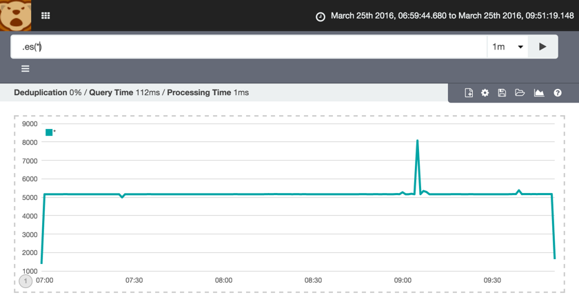The width and height of the screenshot is (579, 306).
Task: Click the 09:30 label on time axis
Action: point(492,280)
